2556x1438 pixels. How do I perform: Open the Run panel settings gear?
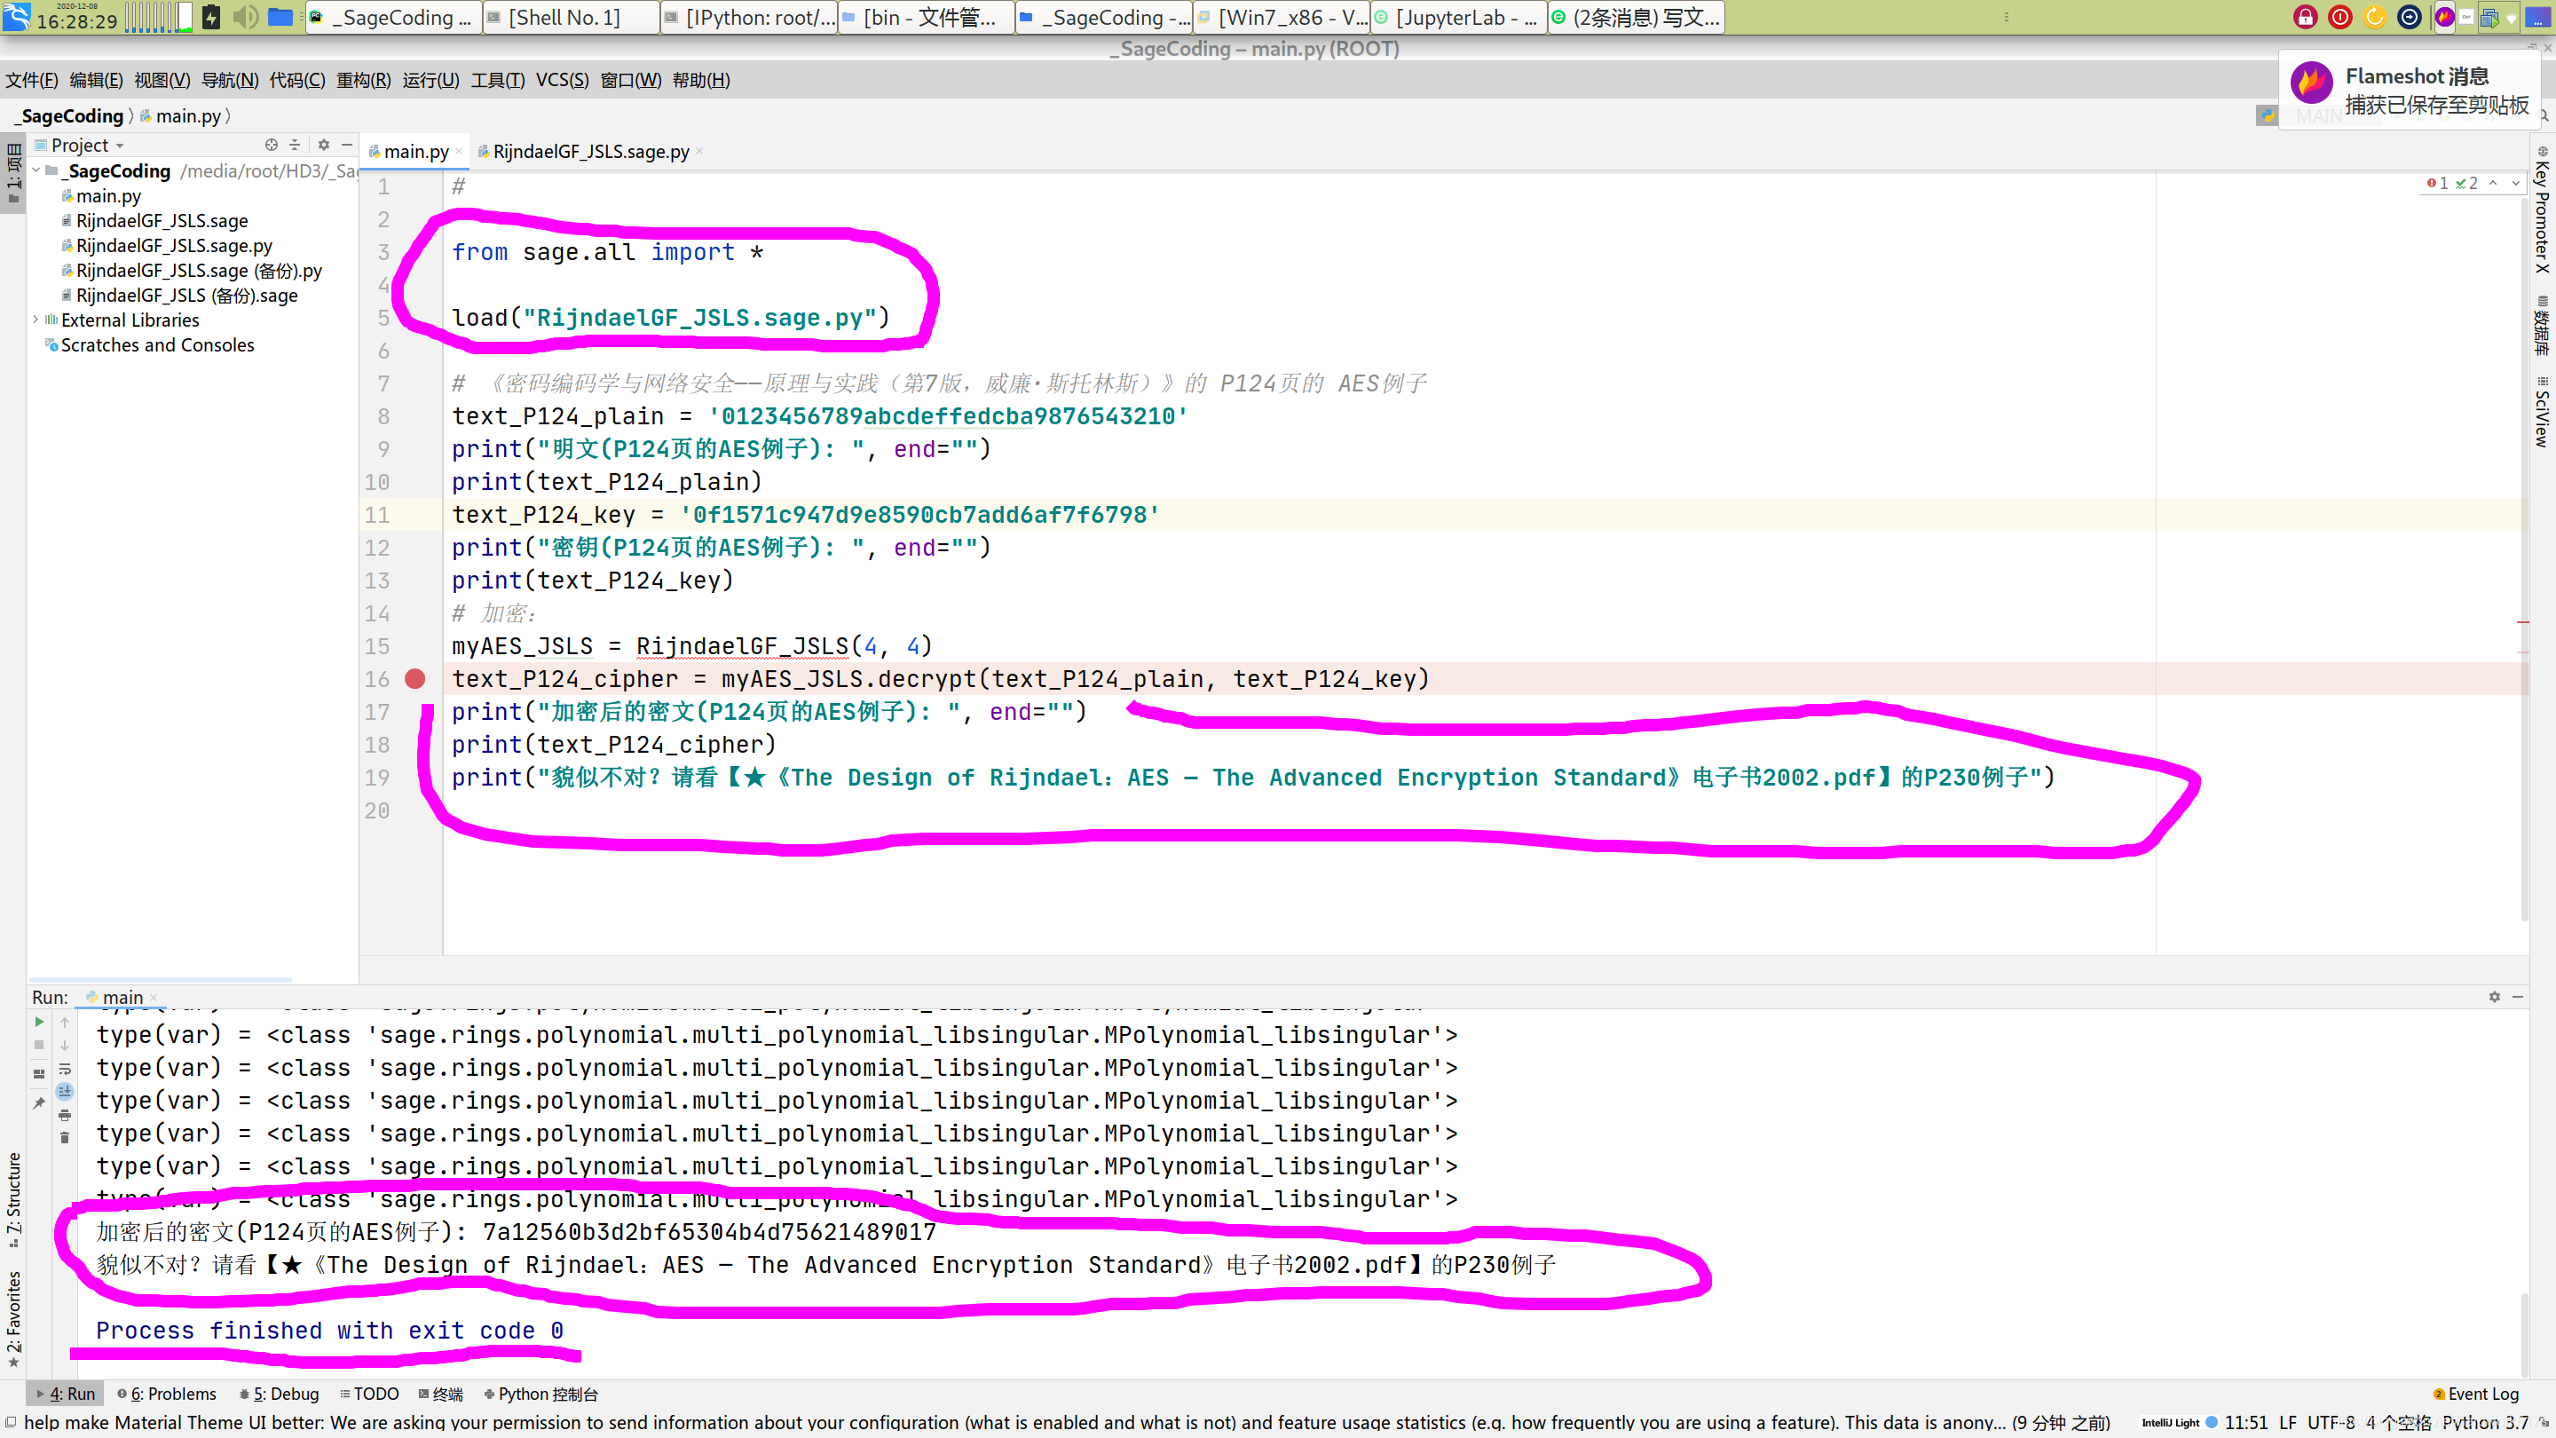pos(2495,996)
